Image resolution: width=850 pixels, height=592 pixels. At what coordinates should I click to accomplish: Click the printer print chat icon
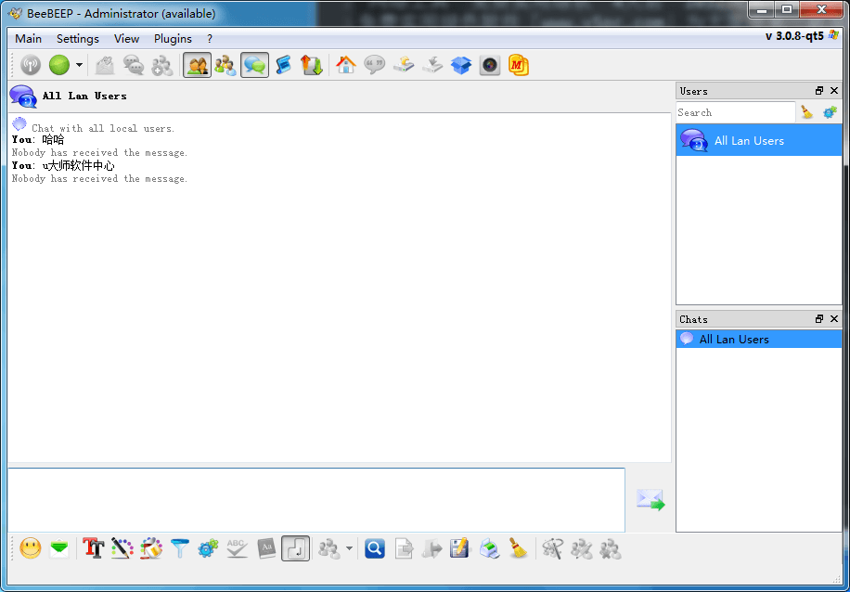[490, 548]
